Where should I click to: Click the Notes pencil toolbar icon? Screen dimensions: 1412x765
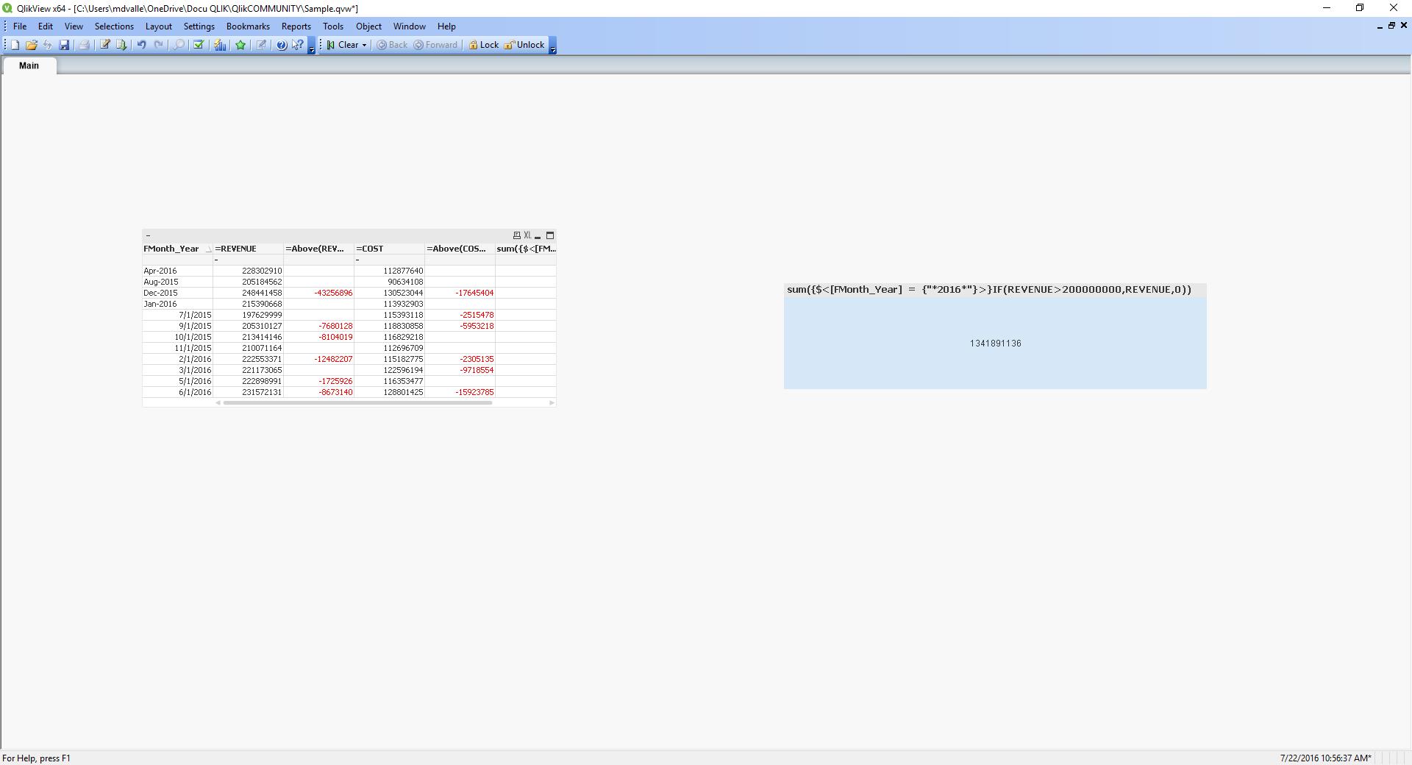261,45
